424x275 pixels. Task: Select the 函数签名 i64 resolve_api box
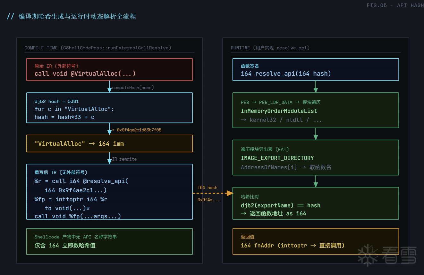tap(316, 70)
